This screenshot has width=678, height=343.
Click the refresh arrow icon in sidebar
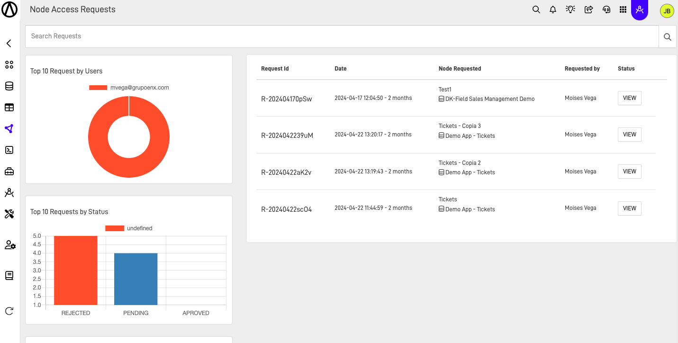(x=9, y=311)
